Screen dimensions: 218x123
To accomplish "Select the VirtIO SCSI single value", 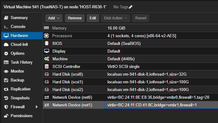I will point(123,67).
